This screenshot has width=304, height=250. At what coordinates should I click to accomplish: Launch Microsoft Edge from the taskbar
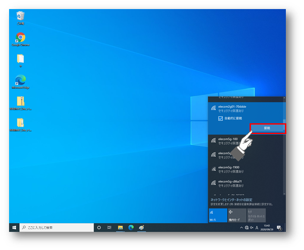(131, 228)
